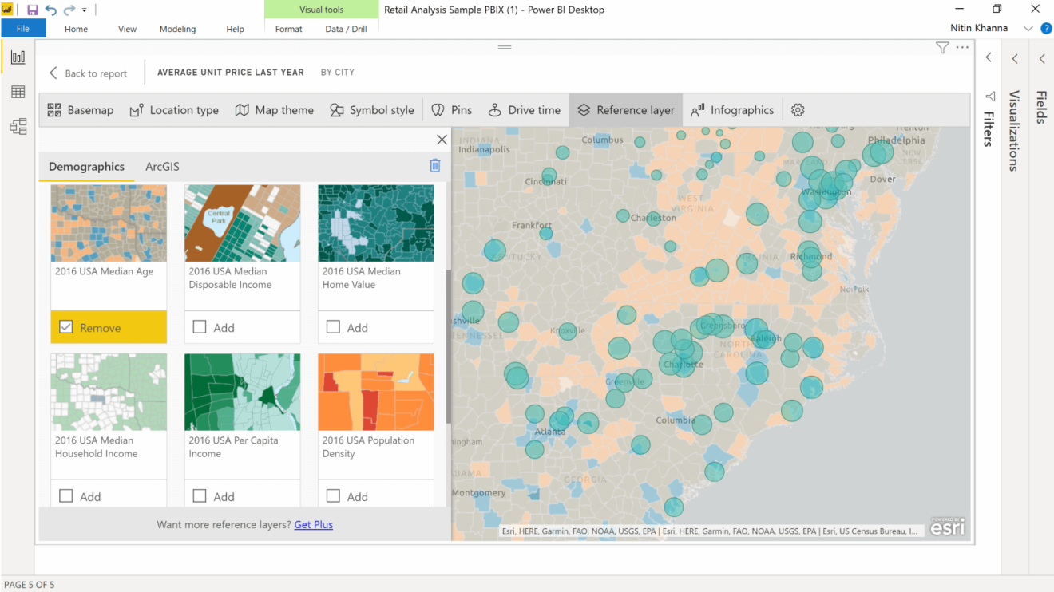This screenshot has width=1054, height=592.
Task: Open the Pins tool
Action: click(x=451, y=110)
